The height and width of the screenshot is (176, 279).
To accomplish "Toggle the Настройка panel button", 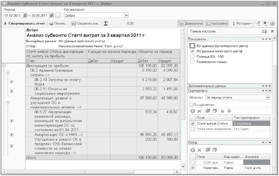I will coord(217,23).
